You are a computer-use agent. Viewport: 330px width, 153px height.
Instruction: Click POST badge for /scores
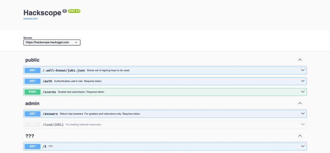click(33, 92)
